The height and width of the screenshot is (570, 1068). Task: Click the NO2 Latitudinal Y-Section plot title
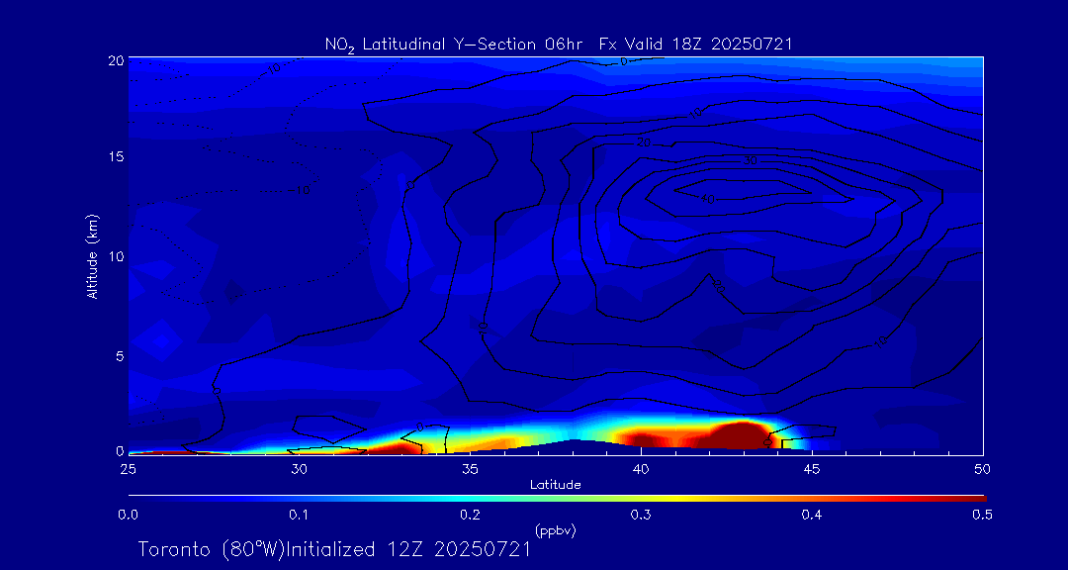pos(558,44)
